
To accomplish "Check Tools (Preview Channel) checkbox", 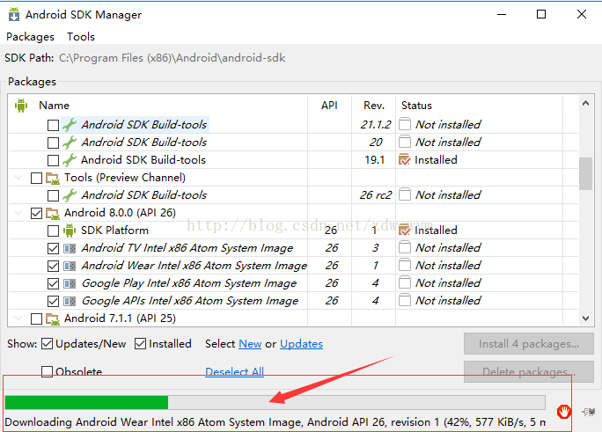I will 36,178.
